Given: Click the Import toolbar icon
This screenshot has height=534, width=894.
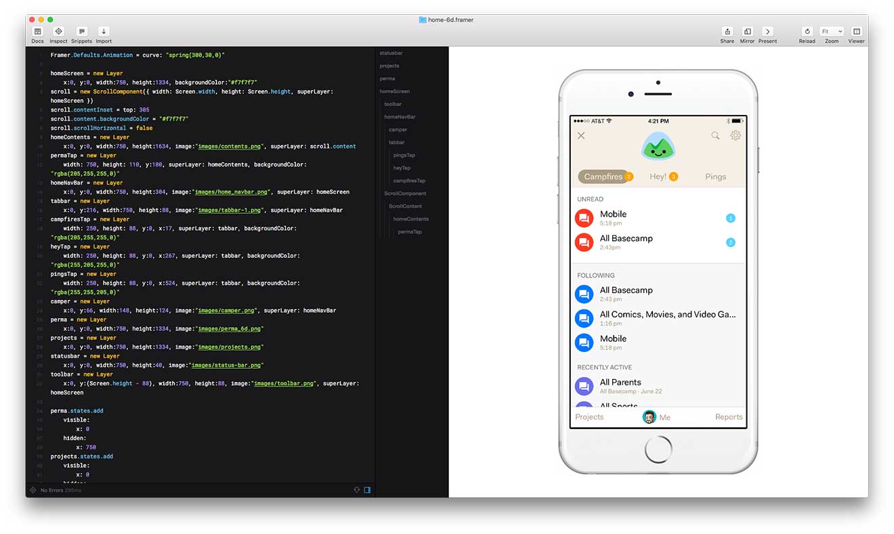Looking at the screenshot, I should coord(104,32).
